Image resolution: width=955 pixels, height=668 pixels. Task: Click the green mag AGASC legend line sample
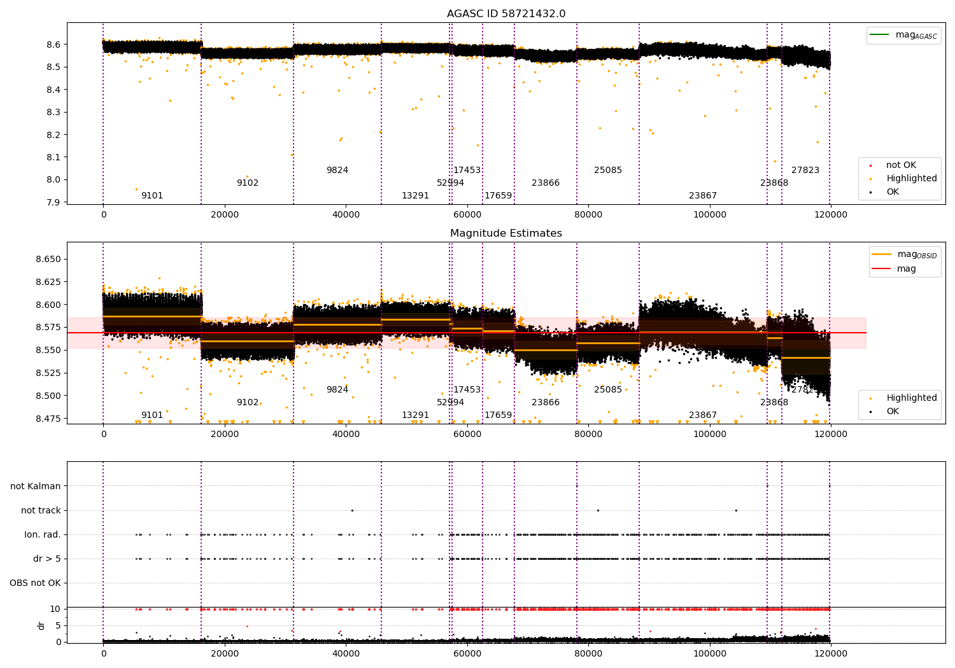click(879, 35)
